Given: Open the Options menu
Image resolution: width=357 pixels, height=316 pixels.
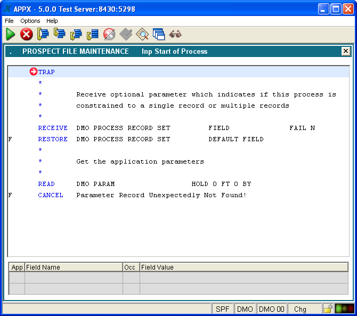Looking at the screenshot, I should pyautogui.click(x=30, y=21).
